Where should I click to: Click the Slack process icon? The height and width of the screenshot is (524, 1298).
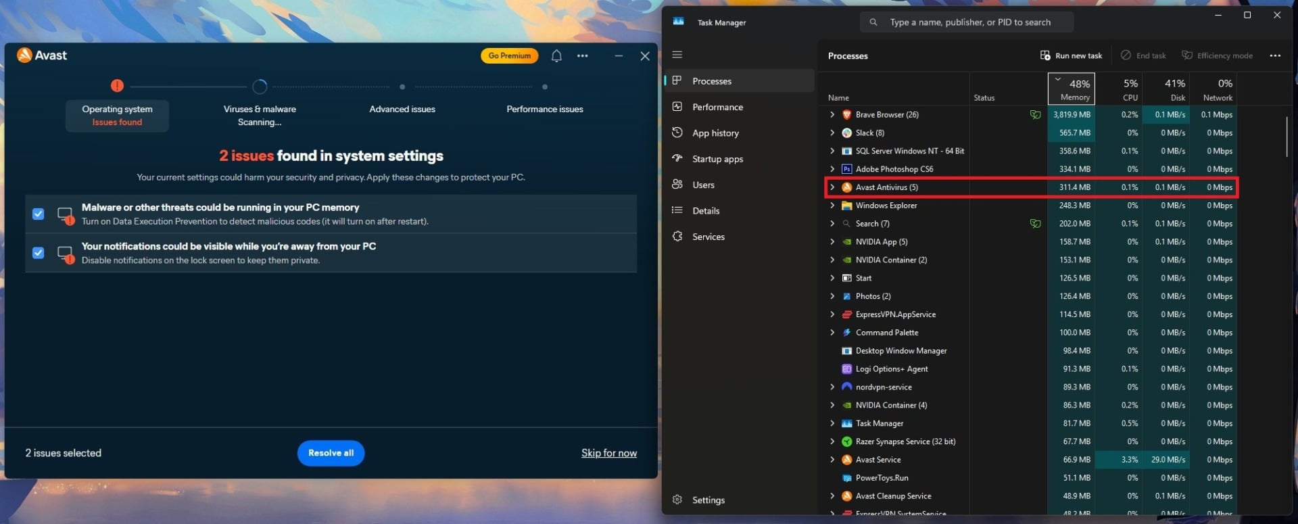tap(846, 133)
